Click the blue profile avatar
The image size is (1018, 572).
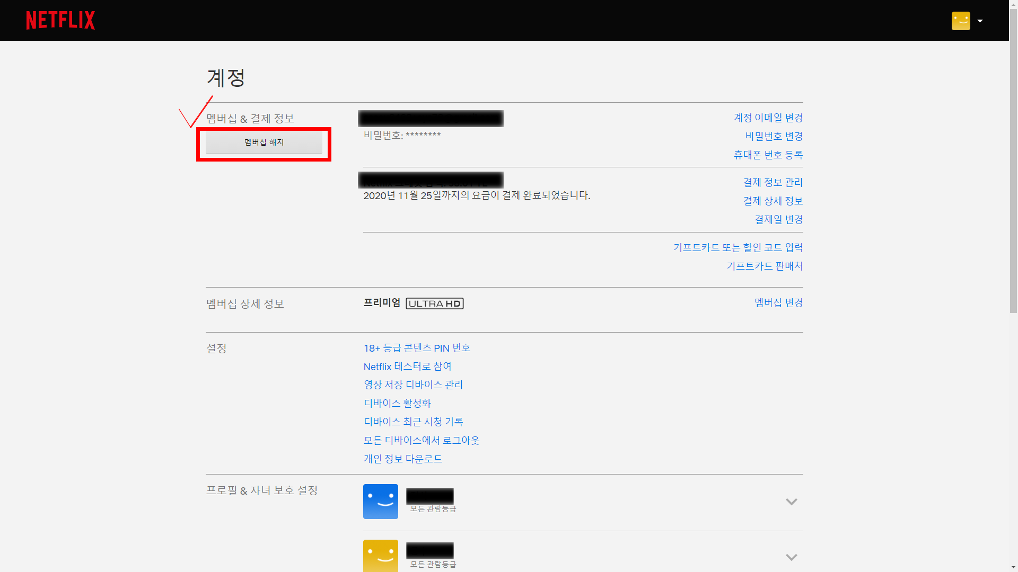(x=381, y=502)
